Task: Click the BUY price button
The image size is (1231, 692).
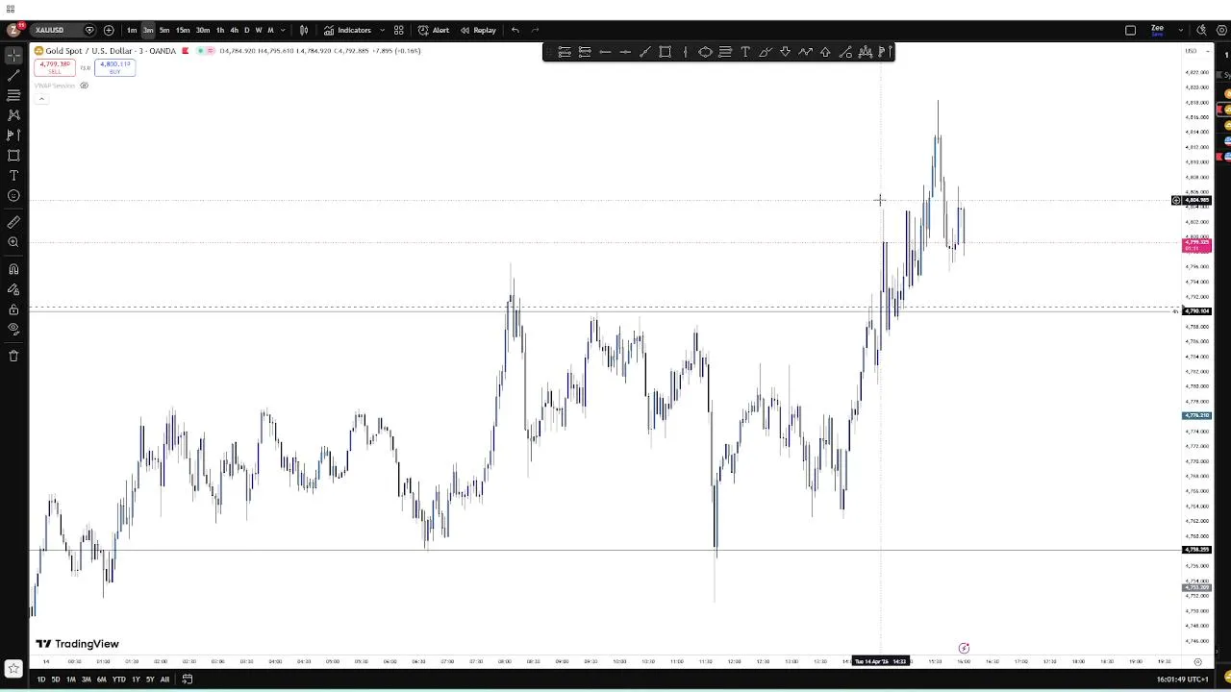Action: 114,67
